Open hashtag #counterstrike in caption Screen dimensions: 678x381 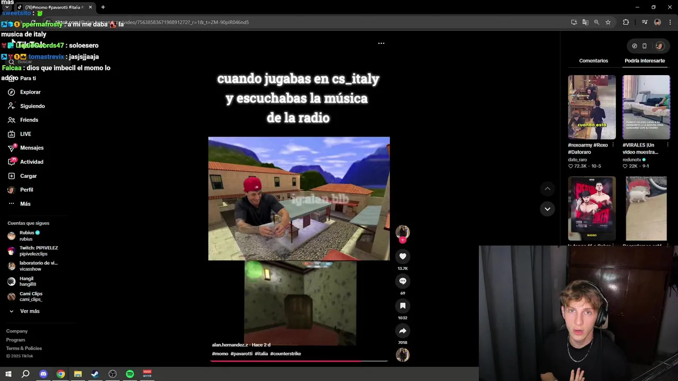pos(286,353)
